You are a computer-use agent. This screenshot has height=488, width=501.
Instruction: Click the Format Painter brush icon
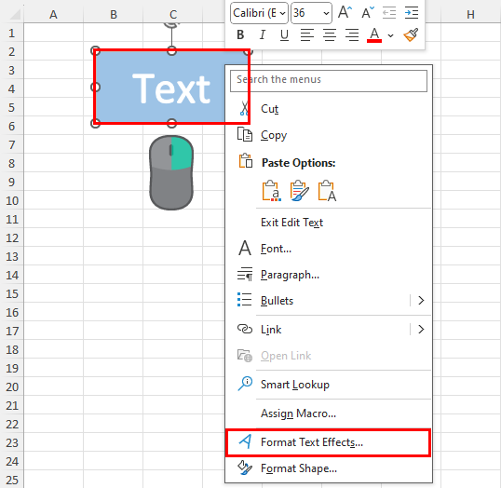pyautogui.click(x=411, y=34)
